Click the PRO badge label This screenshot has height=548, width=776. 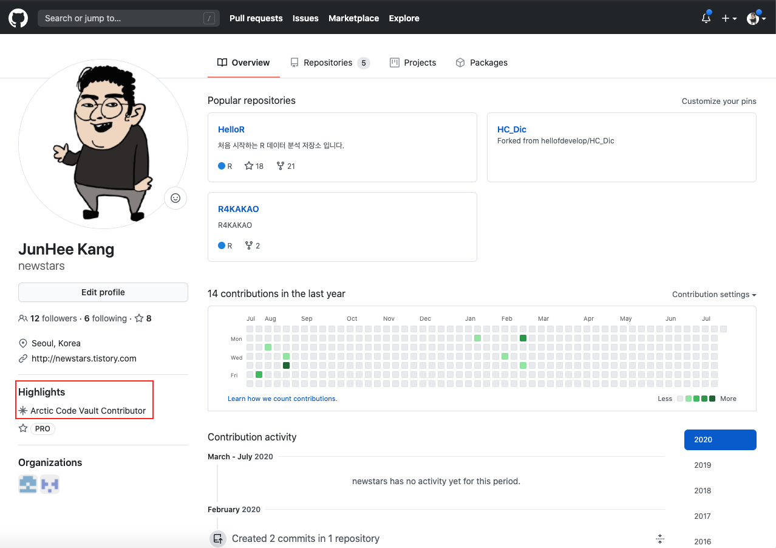[43, 429]
